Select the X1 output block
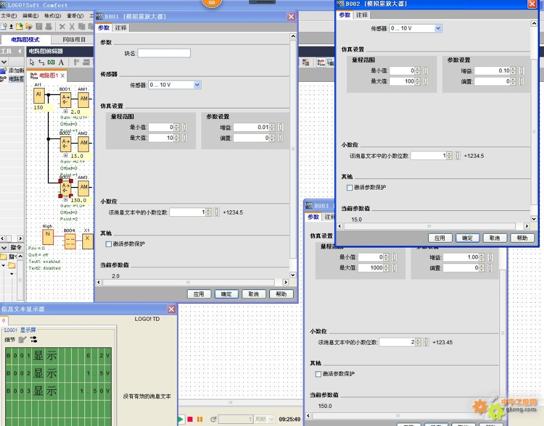Image resolution: width=544 pixels, height=426 pixels. (x=88, y=242)
